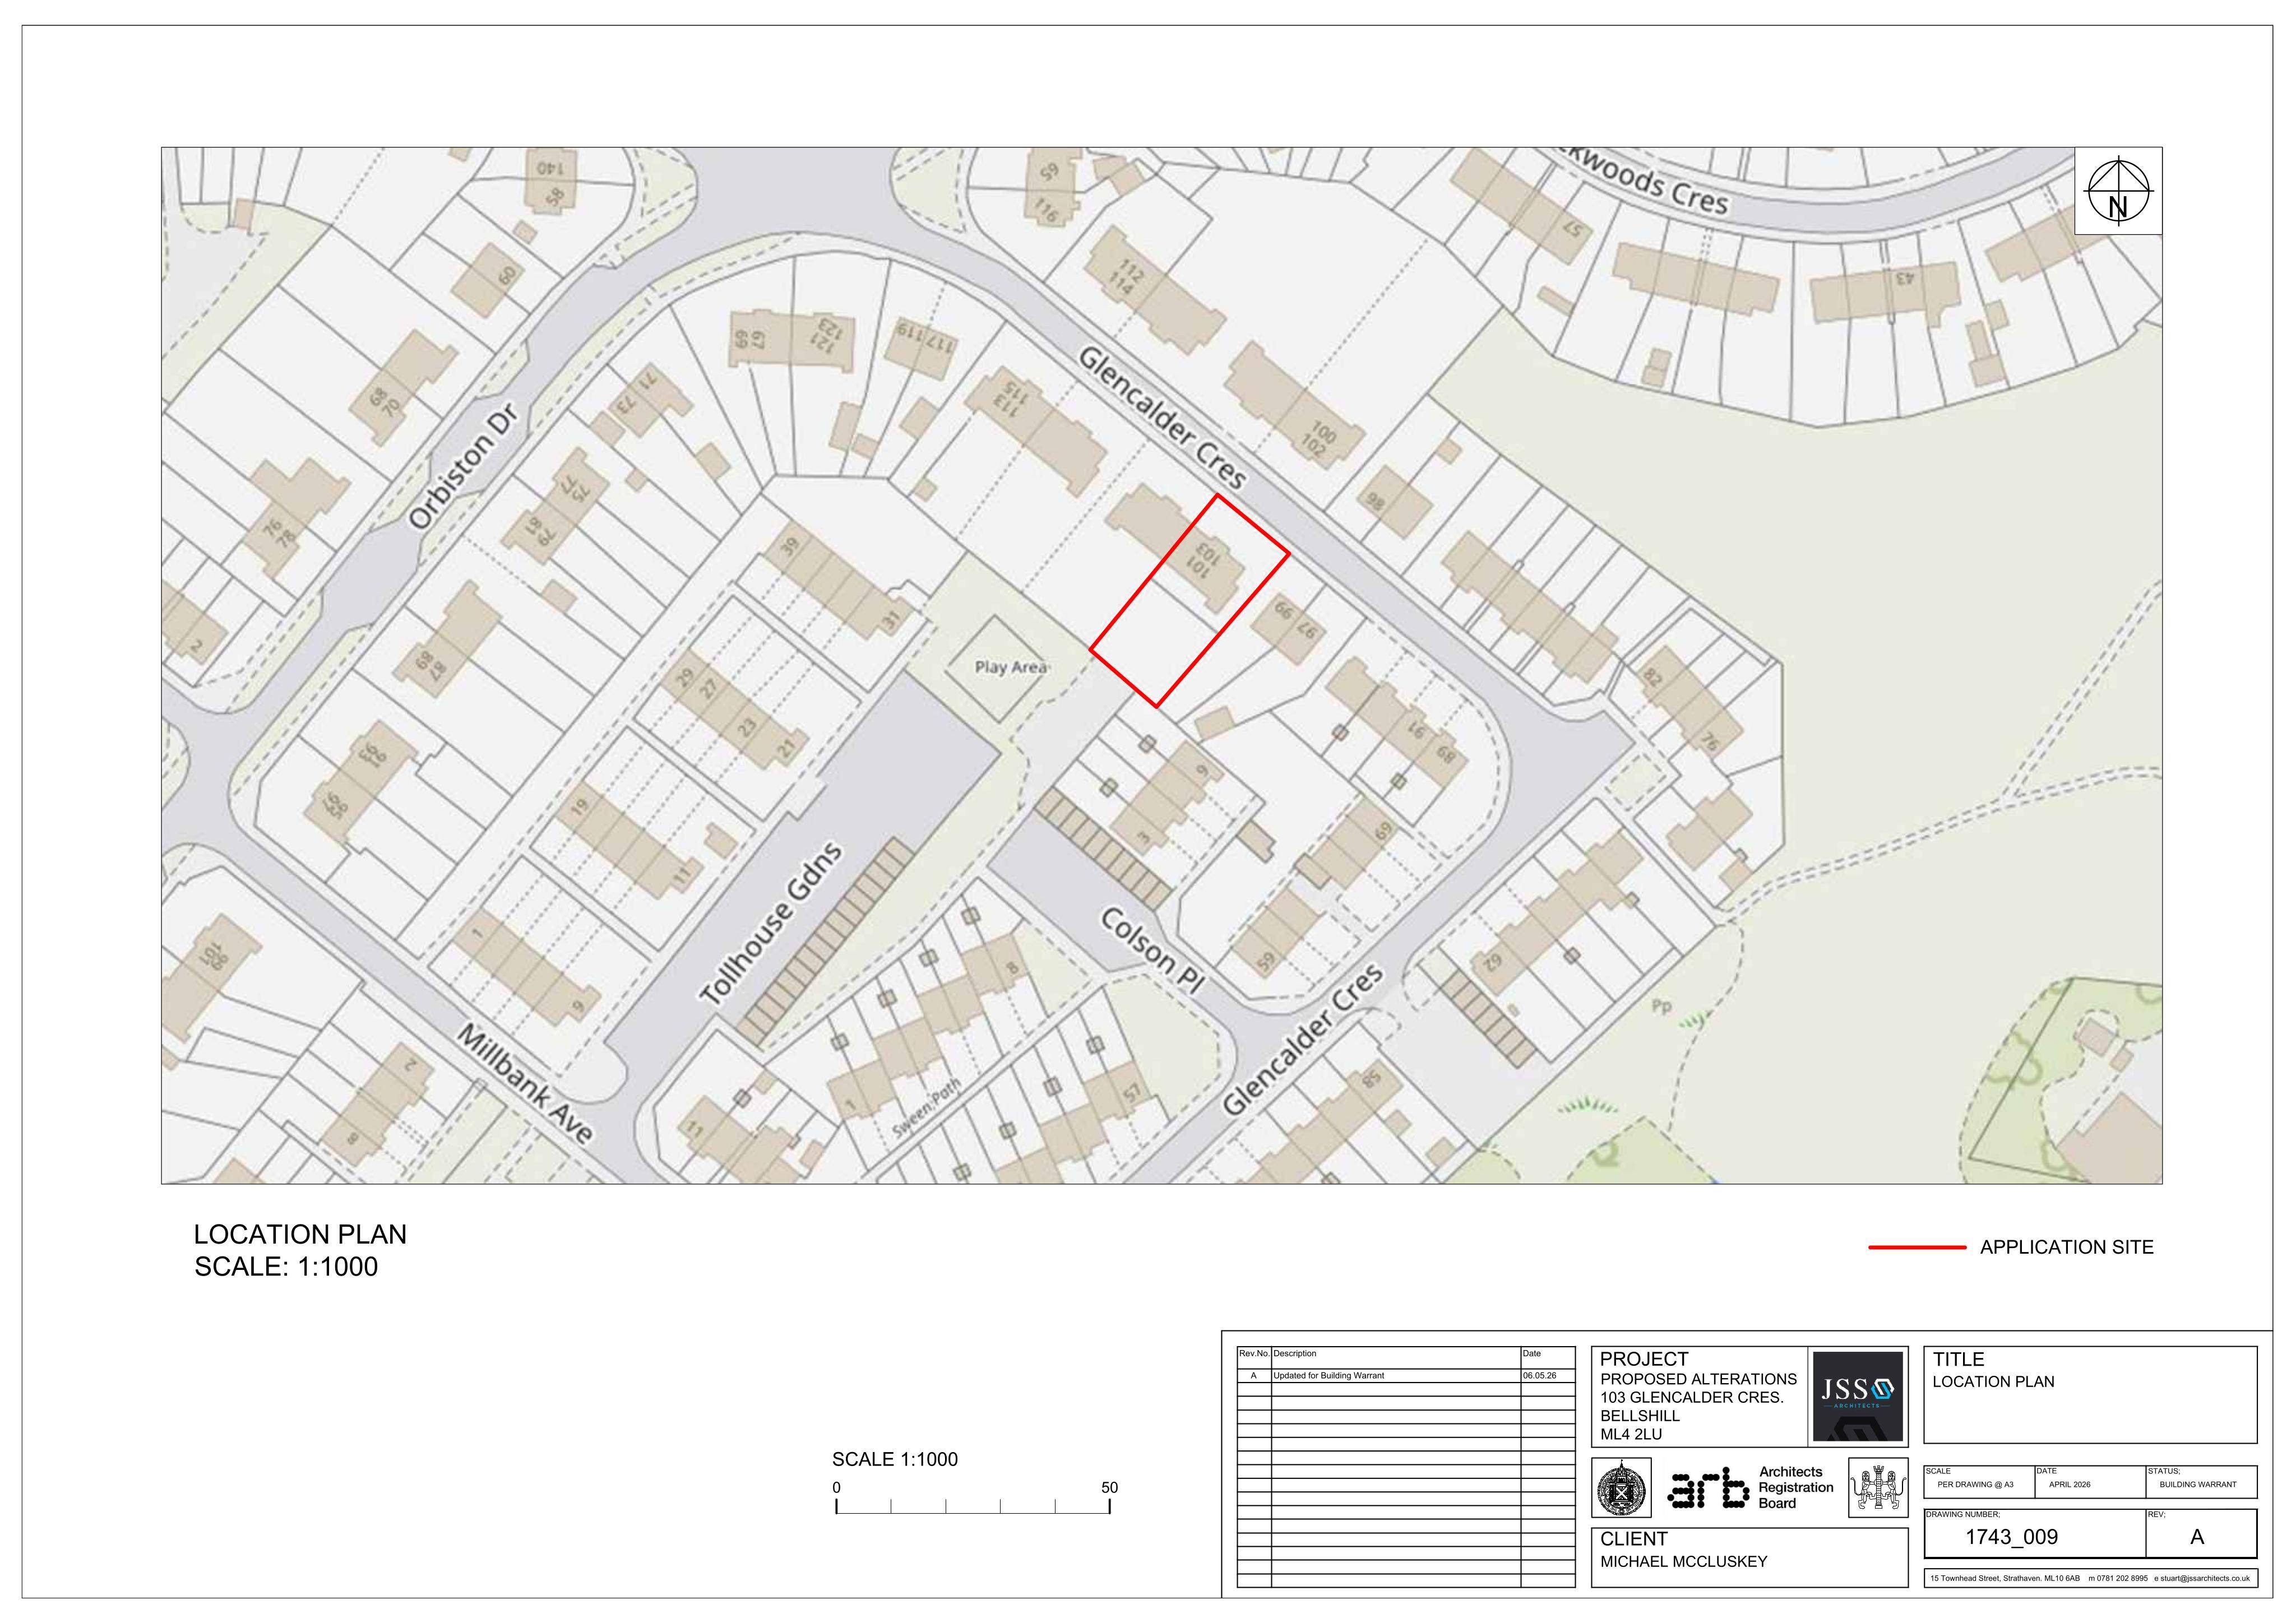Screen dimensions: 2296x1623
Task: Click the scale bar ruler
Action: [x=973, y=1507]
